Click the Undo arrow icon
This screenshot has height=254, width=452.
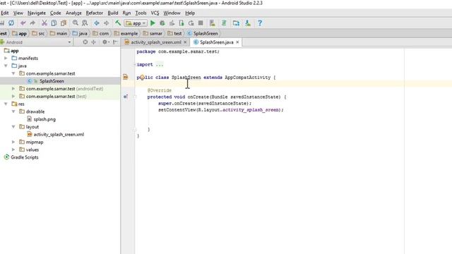[x=23, y=23]
